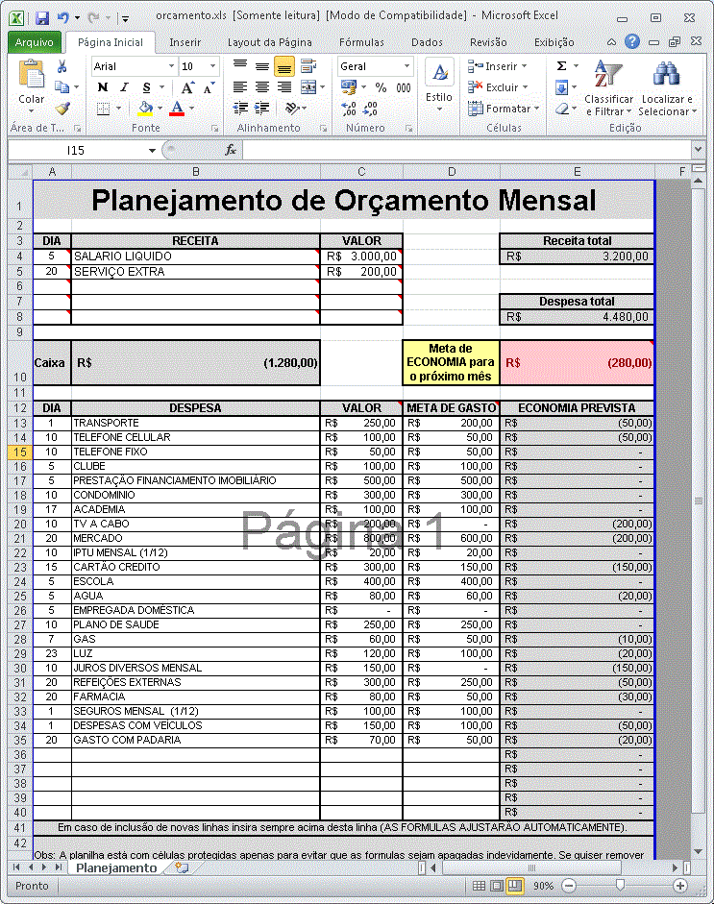Align text right
This screenshot has width=714, height=904.
[x=284, y=87]
